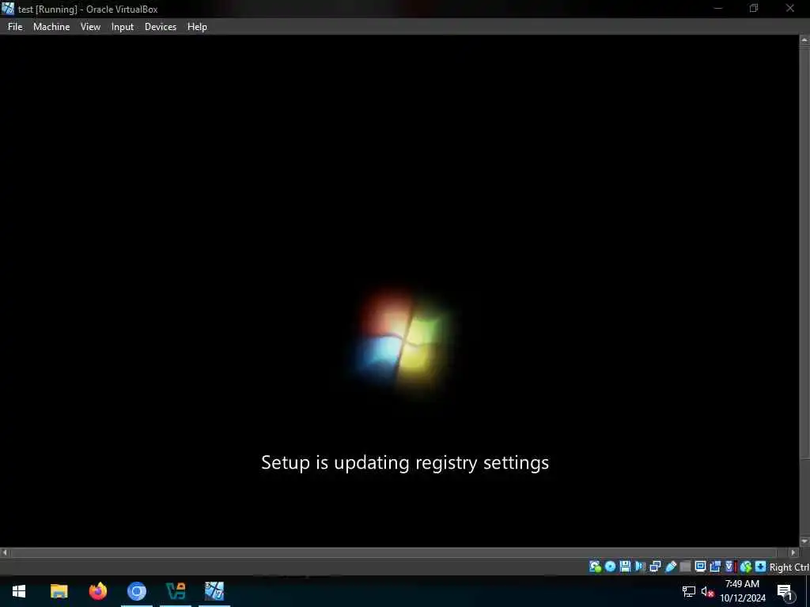Click the vertical scrollbar up arrow
The width and height of the screenshot is (810, 607).
804,40
